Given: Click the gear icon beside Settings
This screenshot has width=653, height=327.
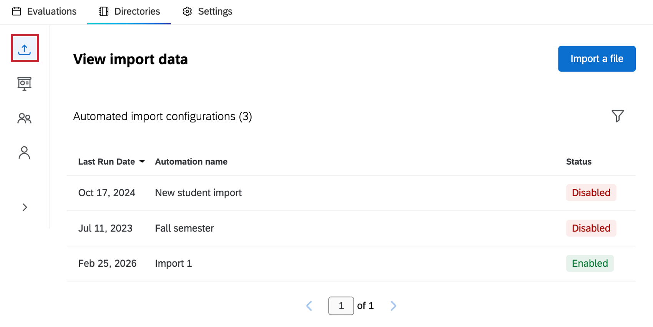Looking at the screenshot, I should (x=187, y=12).
